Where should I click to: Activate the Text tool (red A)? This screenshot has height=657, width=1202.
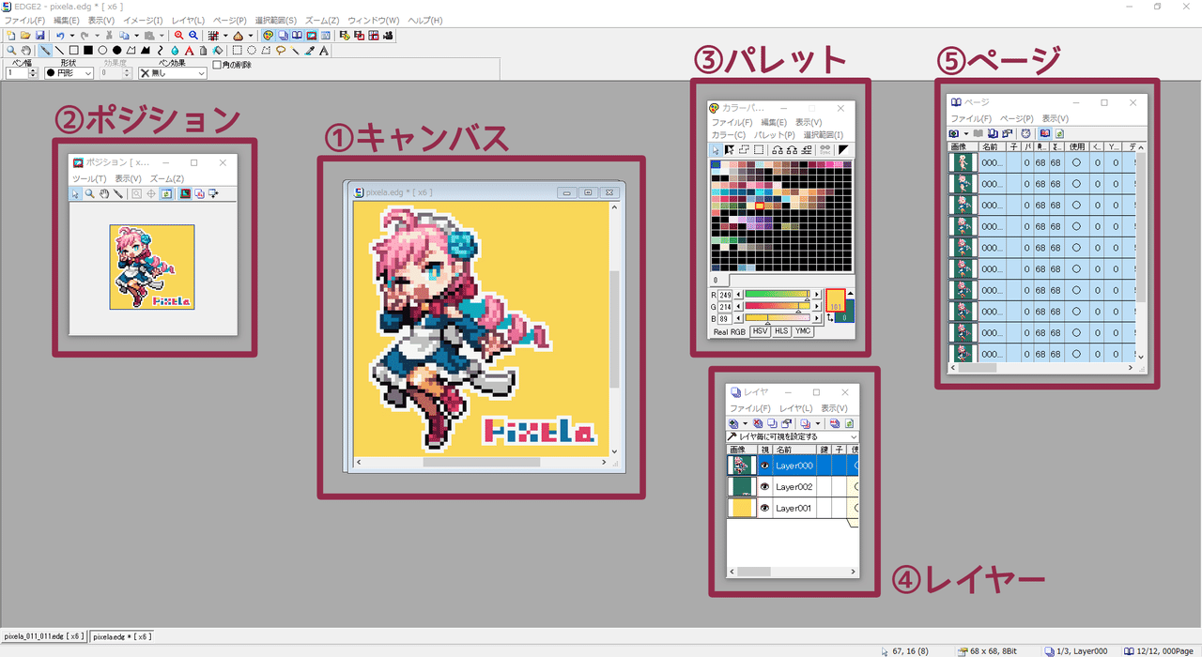[x=189, y=51]
